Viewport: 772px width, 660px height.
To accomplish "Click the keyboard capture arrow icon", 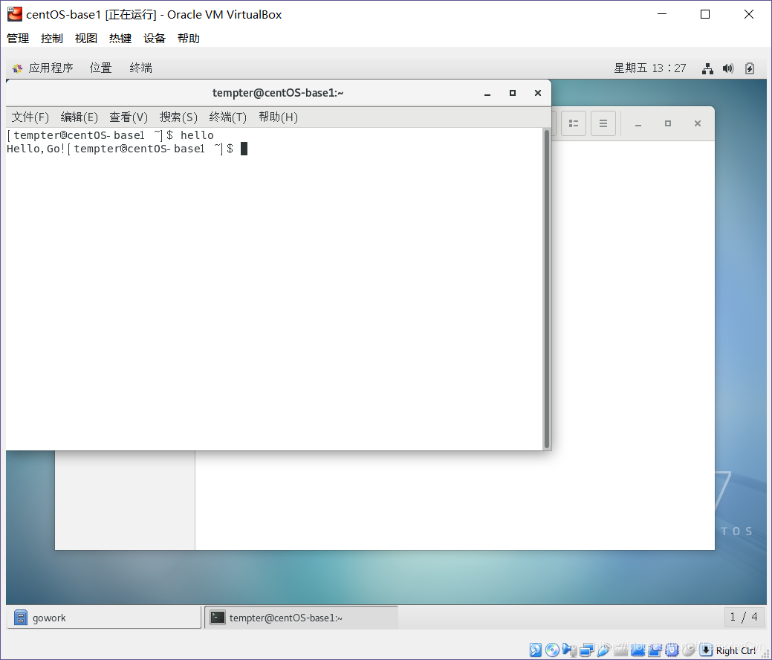I will [706, 650].
